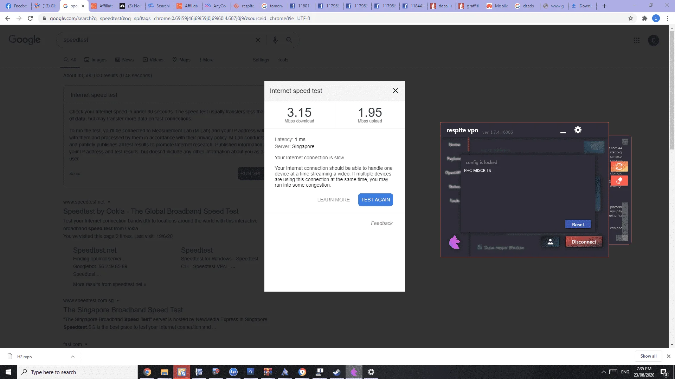Screen dimensions: 675x379
Task: Open the Feedback link in speed test dialog
Action: pyautogui.click(x=381, y=223)
